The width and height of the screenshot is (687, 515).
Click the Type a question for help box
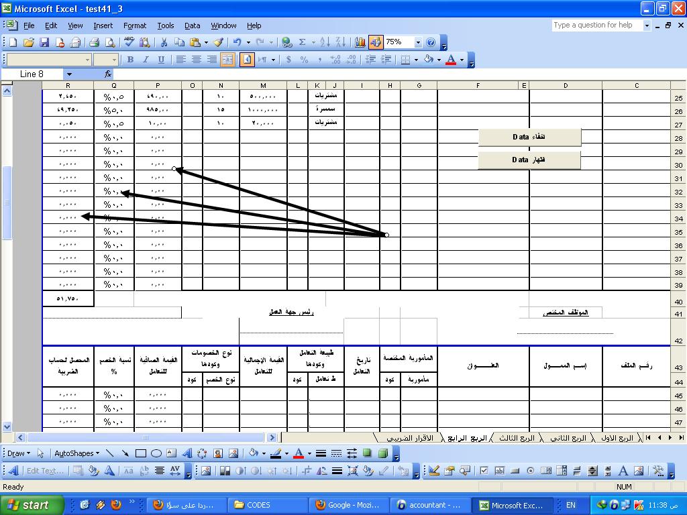[598, 25]
